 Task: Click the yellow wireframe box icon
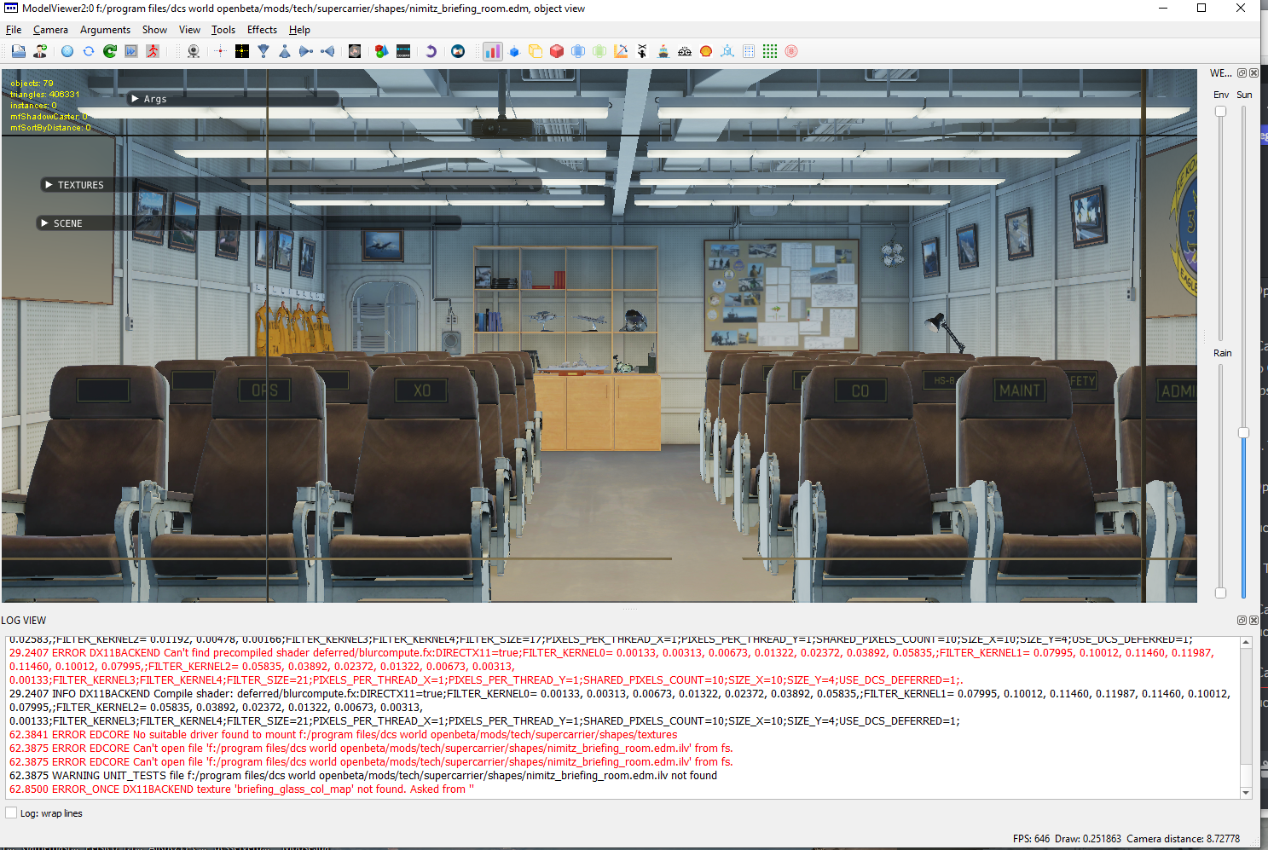pos(536,51)
